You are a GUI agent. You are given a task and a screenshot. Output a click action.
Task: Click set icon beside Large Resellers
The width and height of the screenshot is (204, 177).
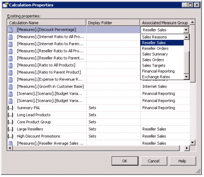point(10,129)
